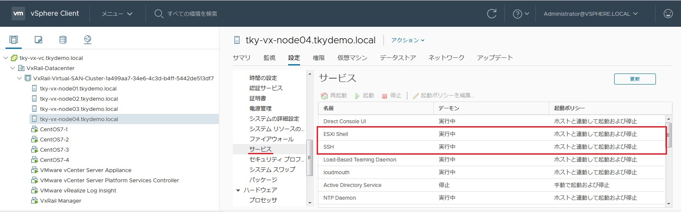Select the ファイアウォール settings link
Viewport: 681px width, 212px height.
click(271, 139)
